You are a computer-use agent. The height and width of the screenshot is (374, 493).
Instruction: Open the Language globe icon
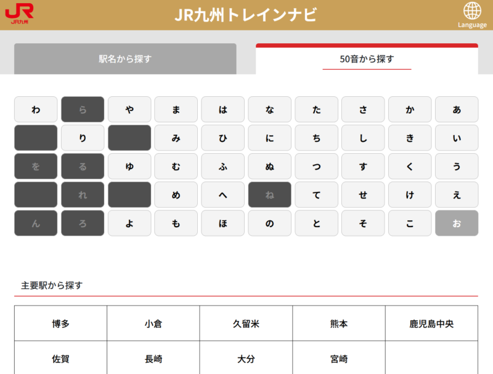pos(472,15)
